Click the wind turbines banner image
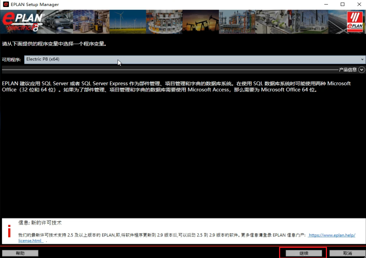Viewport: 366px width, 258px height. click(127, 21)
